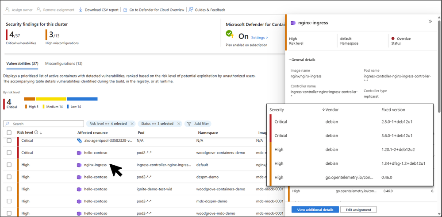
Task: Click hello-contoso container icon in dcspm-demo row
Action: (x=79, y=177)
